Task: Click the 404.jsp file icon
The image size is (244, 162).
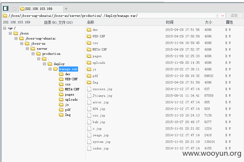Action: click(x=89, y=109)
